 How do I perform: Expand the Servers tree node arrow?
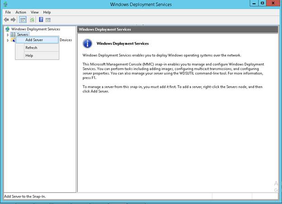(x=8, y=35)
